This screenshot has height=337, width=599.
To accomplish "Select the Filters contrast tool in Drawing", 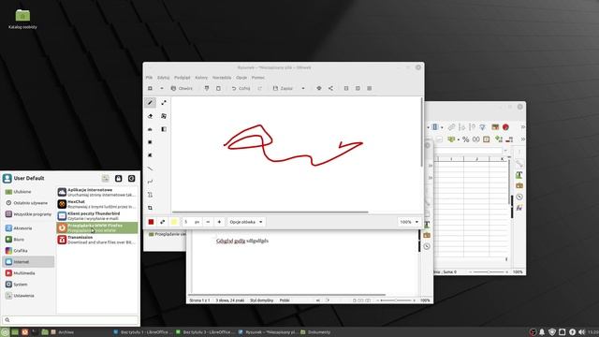I will (x=164, y=129).
